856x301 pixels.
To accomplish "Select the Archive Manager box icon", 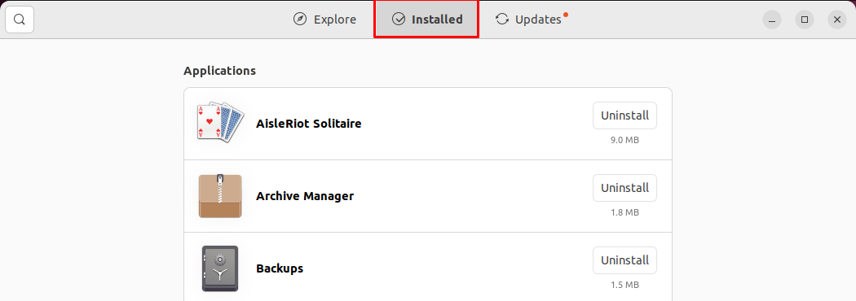I will click(220, 196).
